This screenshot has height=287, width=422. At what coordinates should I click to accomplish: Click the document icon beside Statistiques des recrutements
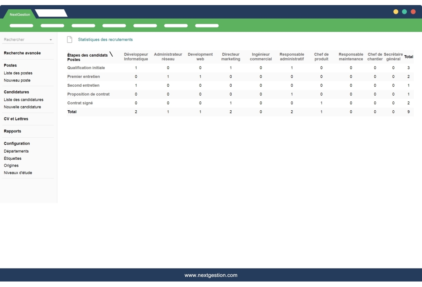tap(70, 39)
